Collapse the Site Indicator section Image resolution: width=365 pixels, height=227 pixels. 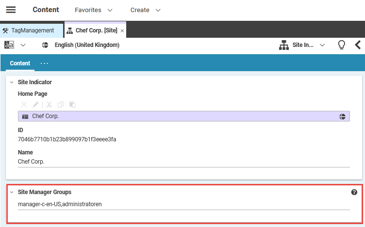12,82
